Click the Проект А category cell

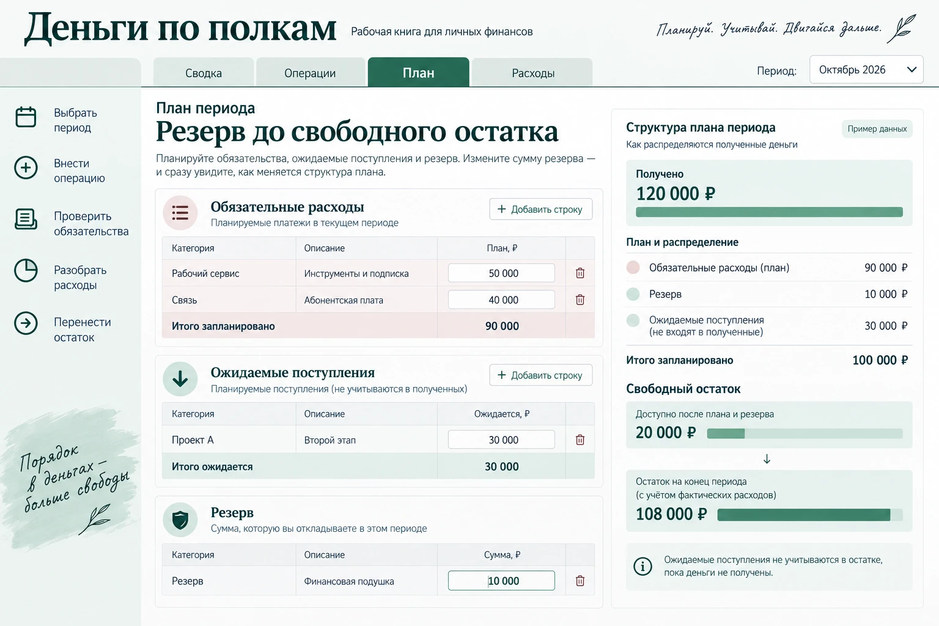[x=229, y=440]
